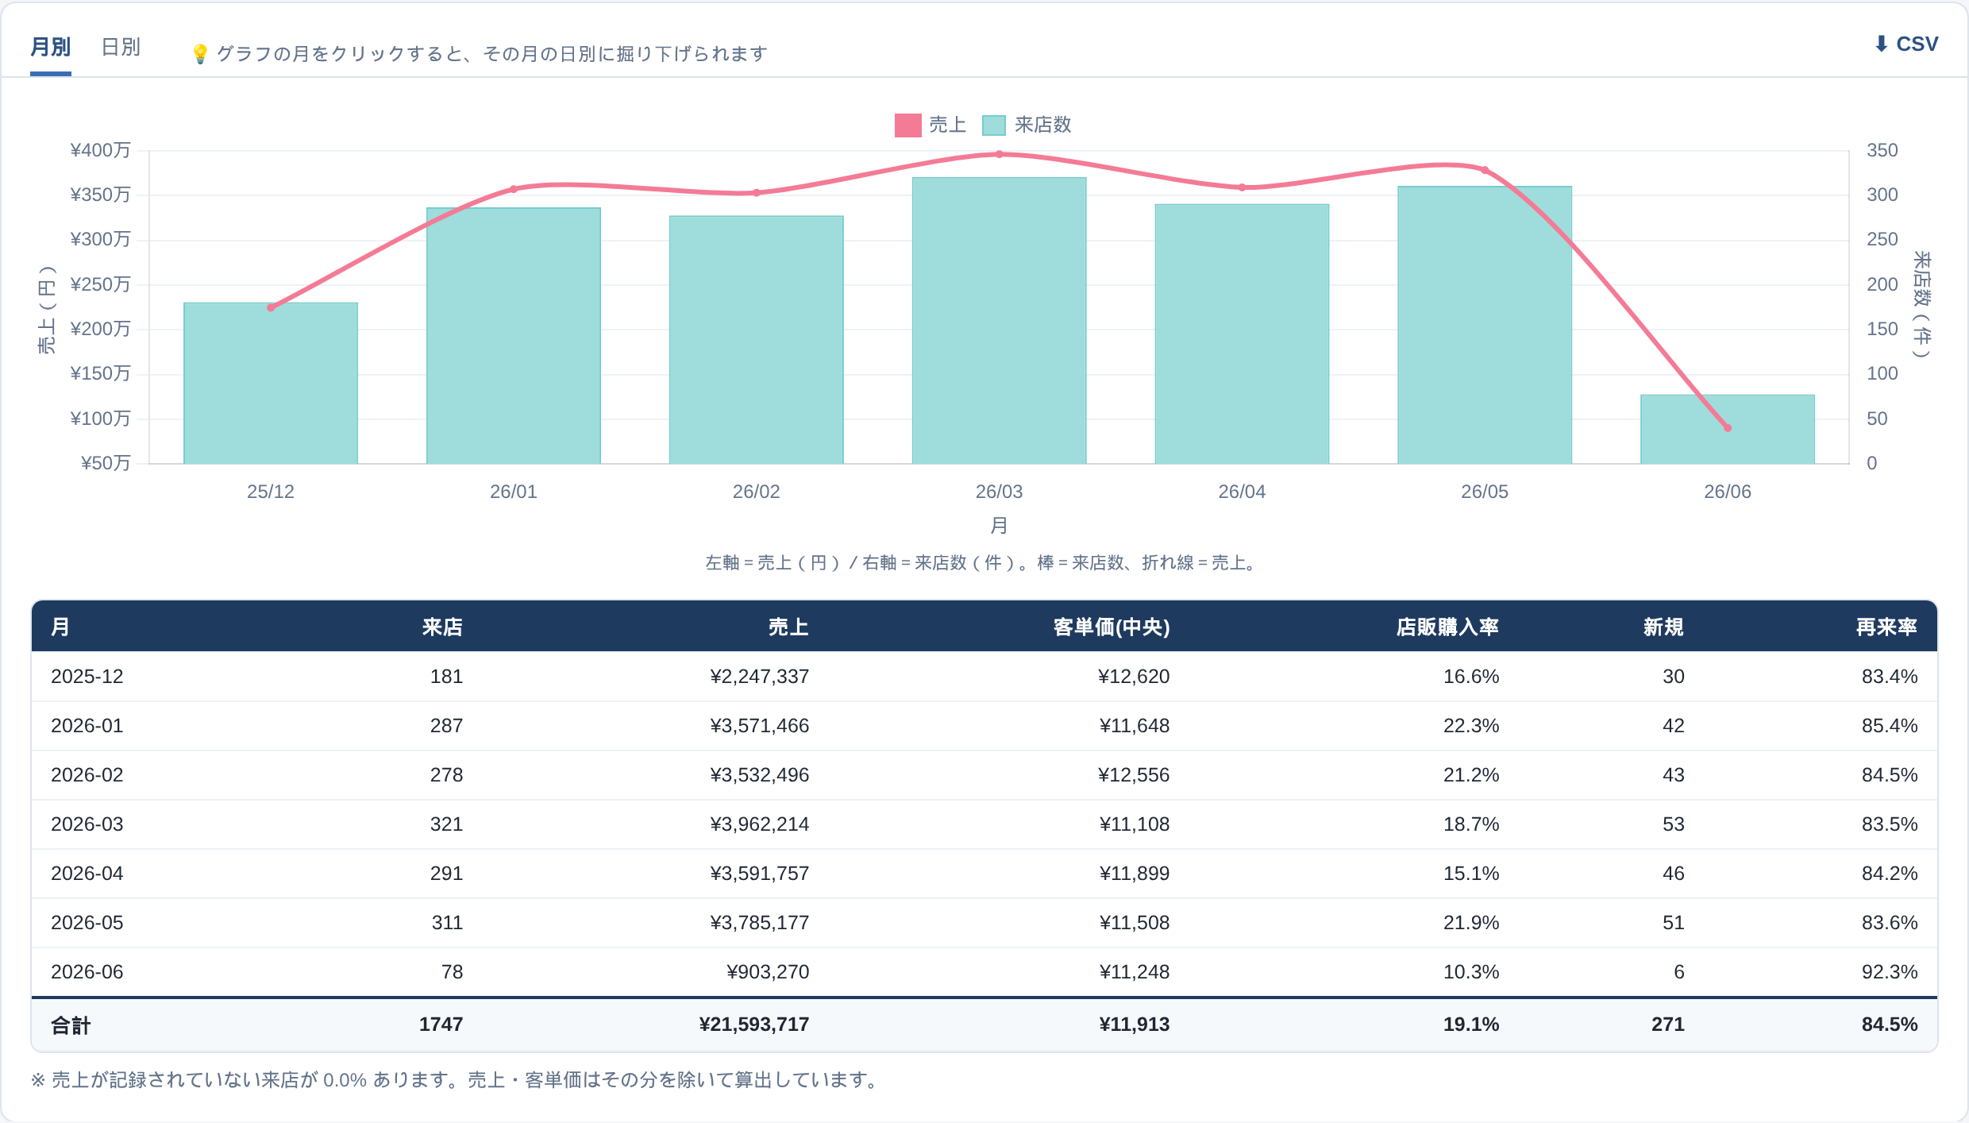This screenshot has width=1969, height=1123.
Task: Click visits count 321 cell
Action: point(446,824)
